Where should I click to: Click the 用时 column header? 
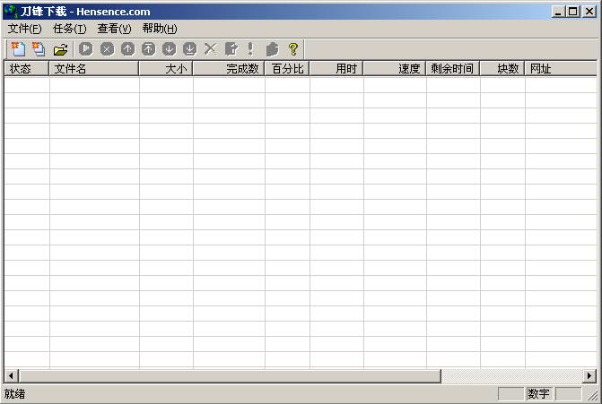[x=336, y=69]
